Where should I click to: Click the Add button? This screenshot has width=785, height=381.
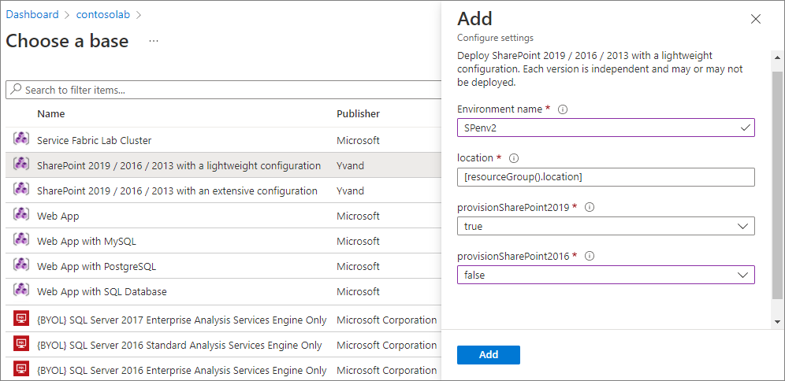click(489, 354)
